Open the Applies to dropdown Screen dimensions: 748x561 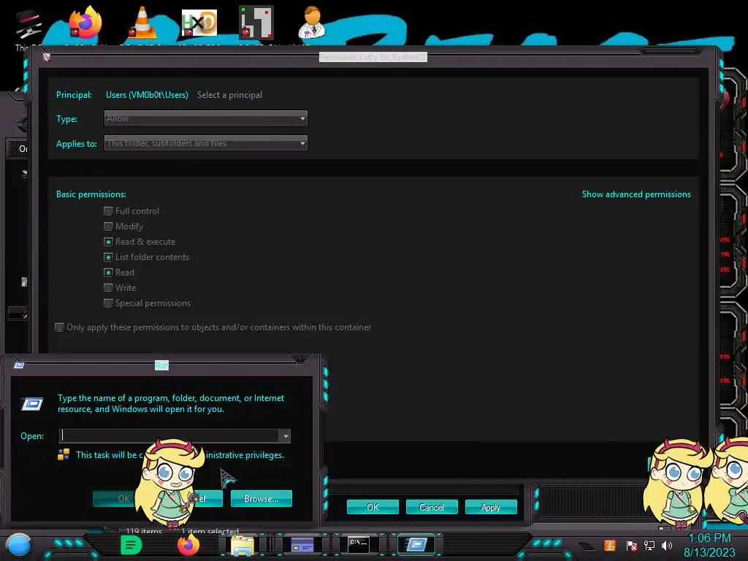click(205, 143)
